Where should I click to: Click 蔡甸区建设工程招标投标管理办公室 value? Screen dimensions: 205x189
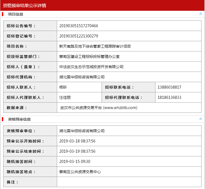[x=89, y=57]
